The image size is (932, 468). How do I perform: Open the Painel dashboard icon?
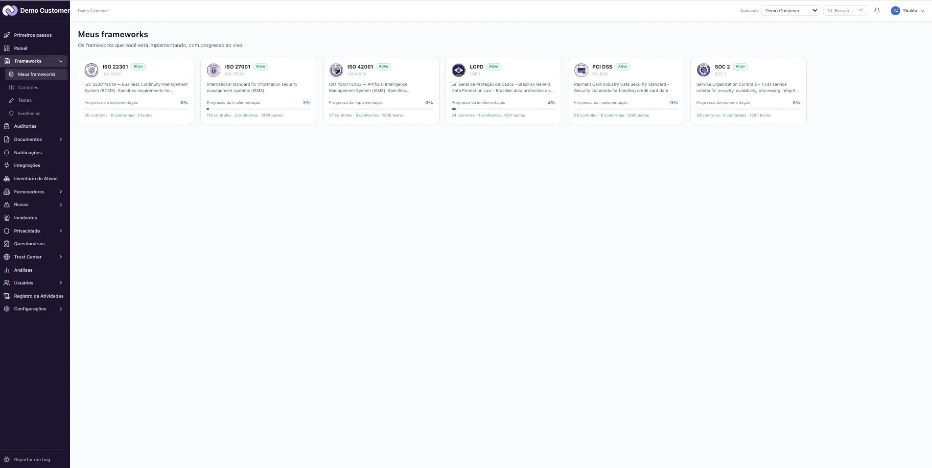[x=7, y=48]
